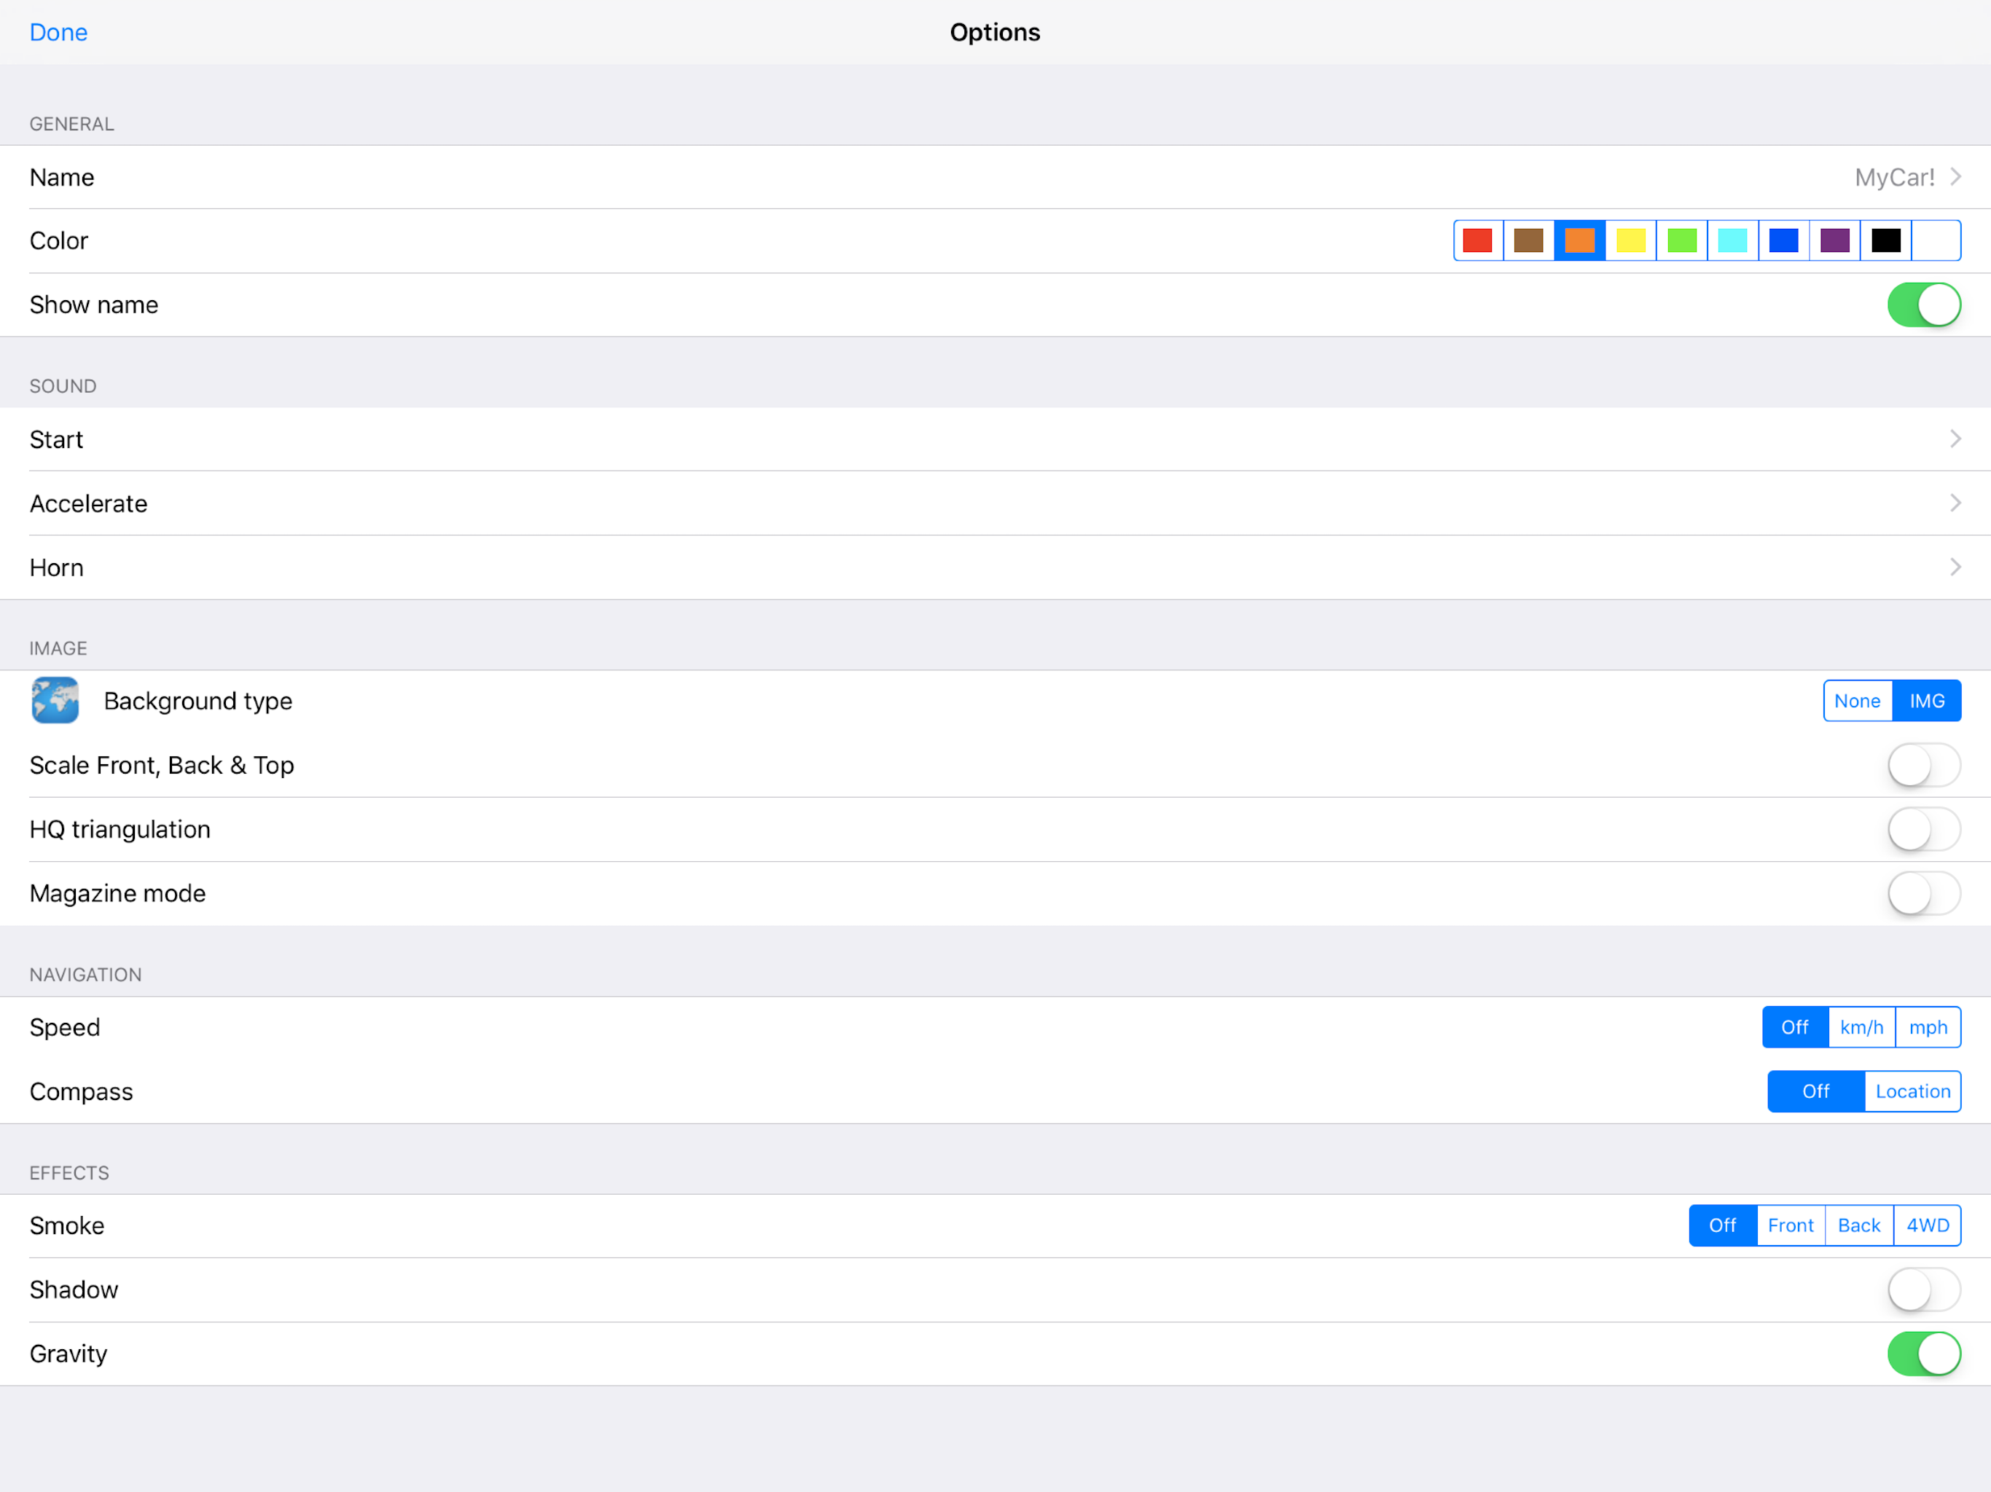
Task: Tap Done to close Options
Action: 58,32
